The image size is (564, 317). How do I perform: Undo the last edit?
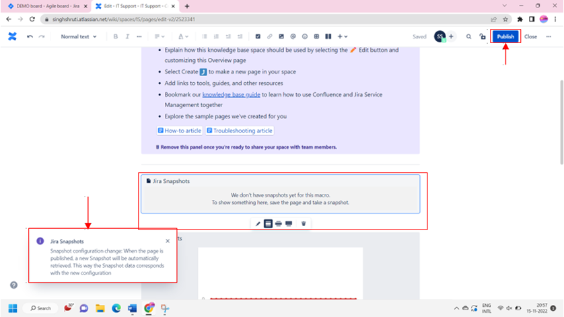coord(30,36)
